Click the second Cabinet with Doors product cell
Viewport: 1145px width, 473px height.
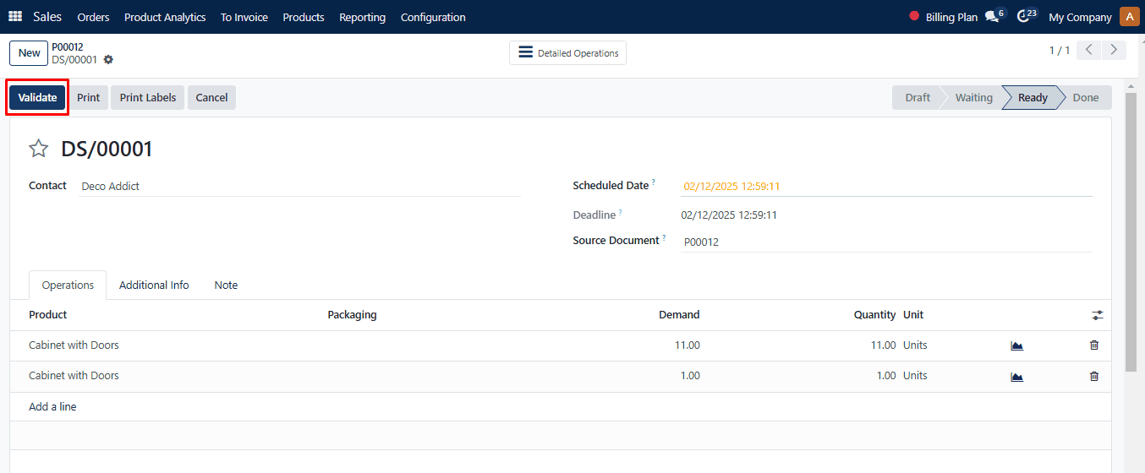[x=74, y=376]
